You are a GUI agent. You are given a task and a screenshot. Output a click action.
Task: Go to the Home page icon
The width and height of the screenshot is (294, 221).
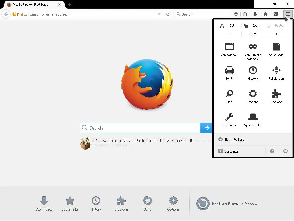coord(266,14)
